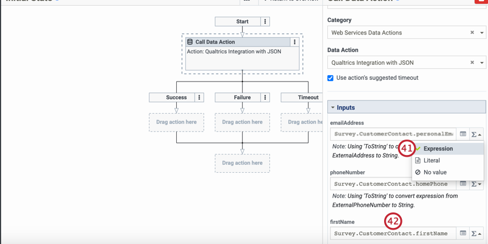Click the phoneNumber expression field
The image size is (488, 244).
tap(393, 184)
